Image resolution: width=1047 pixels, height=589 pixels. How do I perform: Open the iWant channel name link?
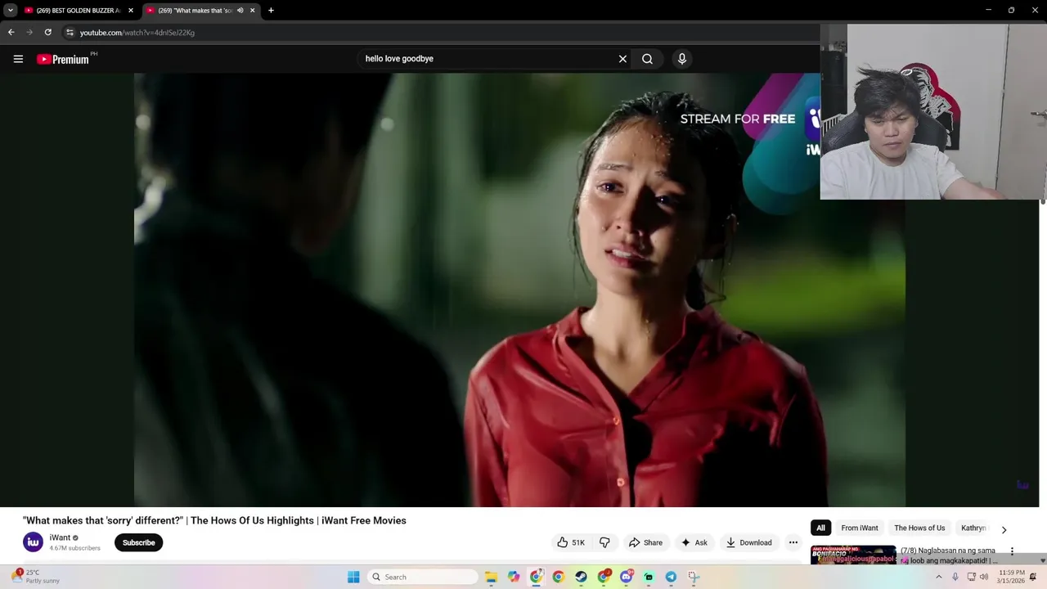click(60, 537)
